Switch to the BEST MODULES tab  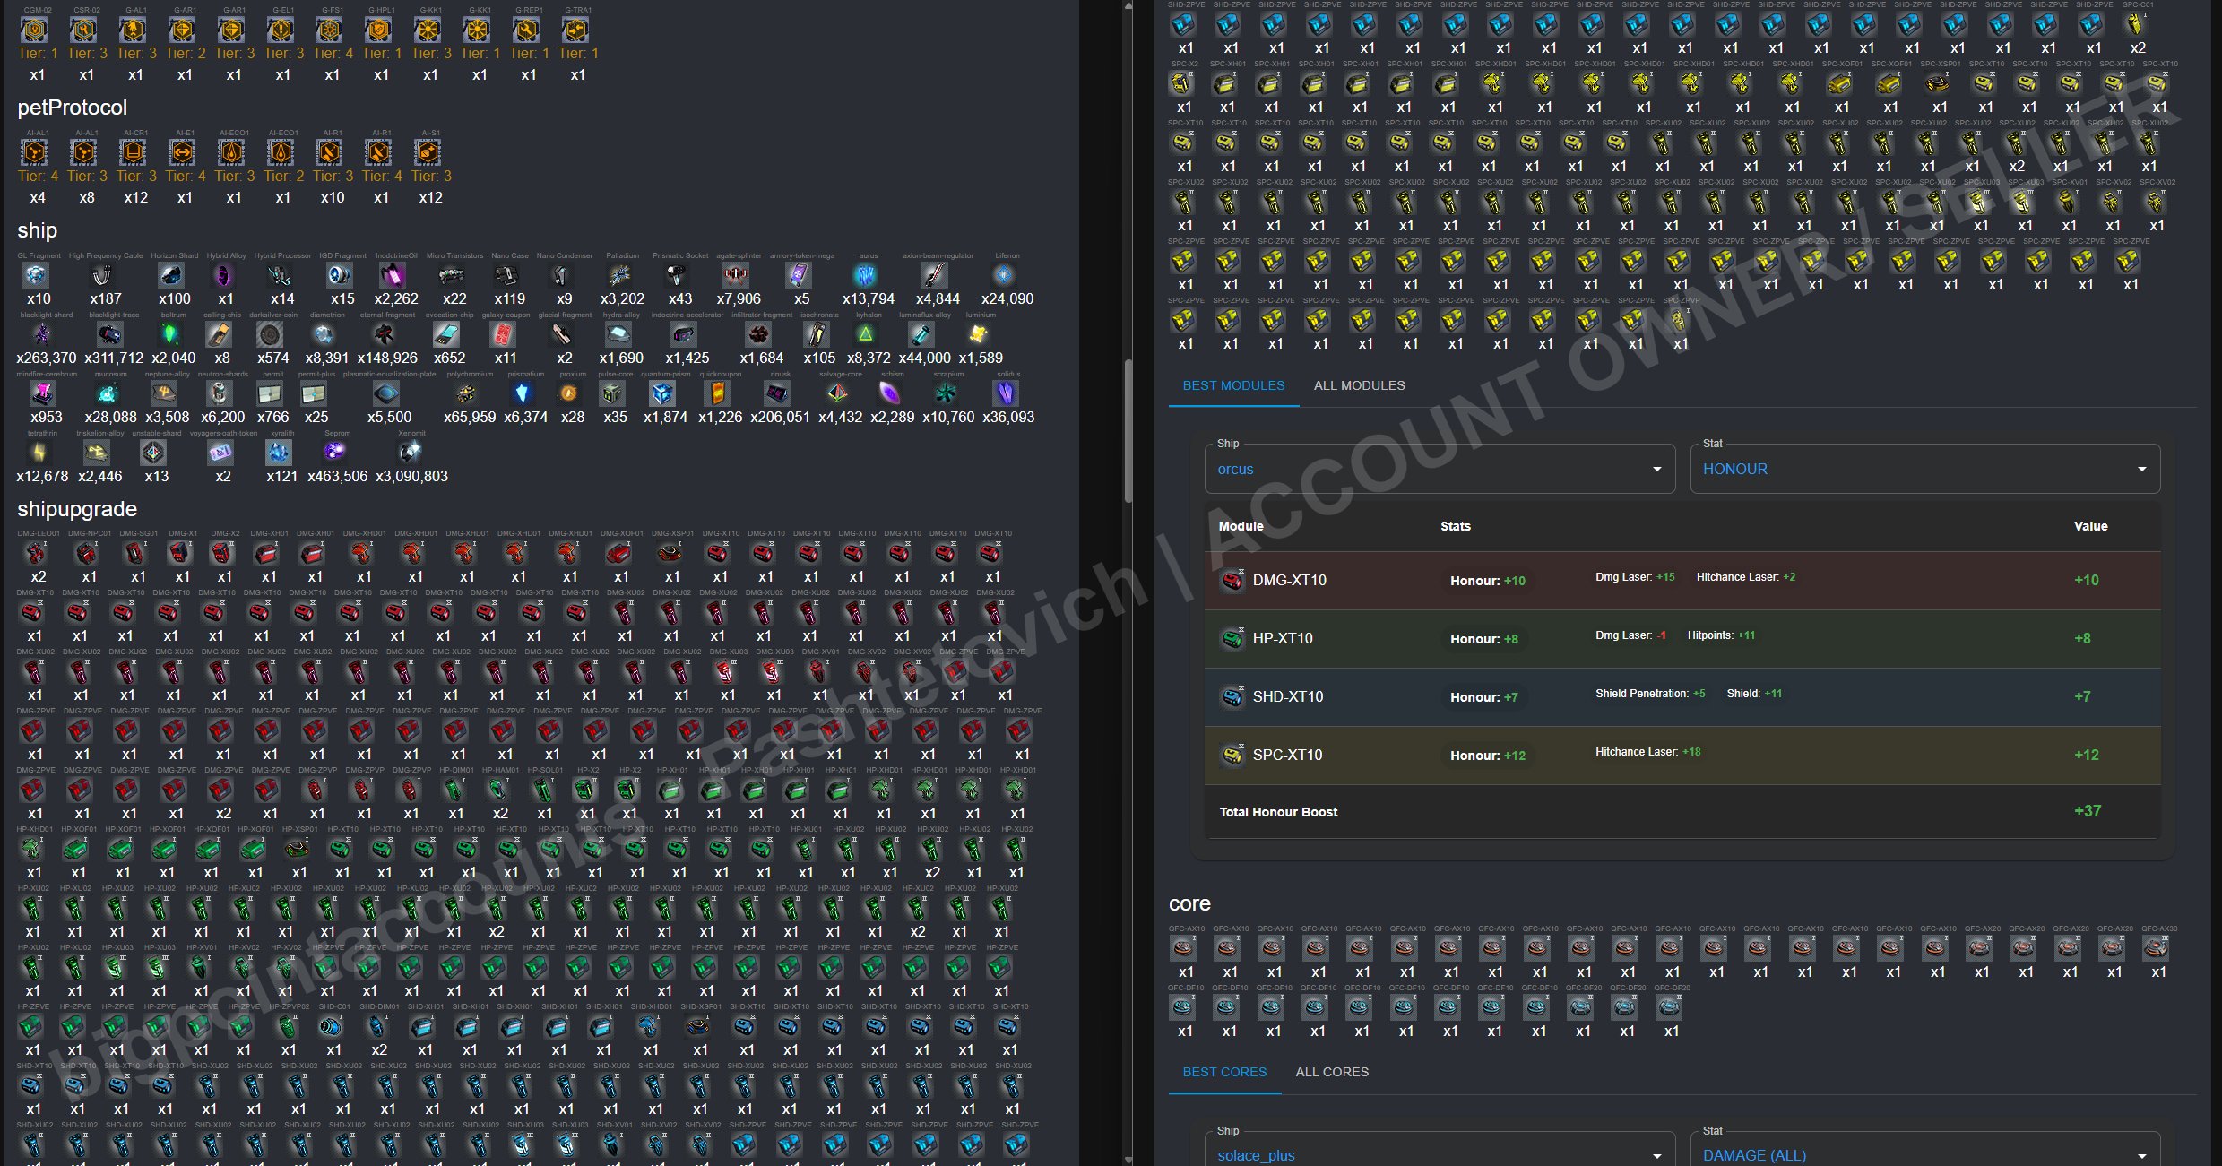tap(1233, 386)
